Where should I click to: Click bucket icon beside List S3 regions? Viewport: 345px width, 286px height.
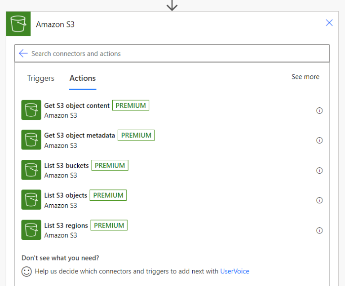[x=31, y=230]
